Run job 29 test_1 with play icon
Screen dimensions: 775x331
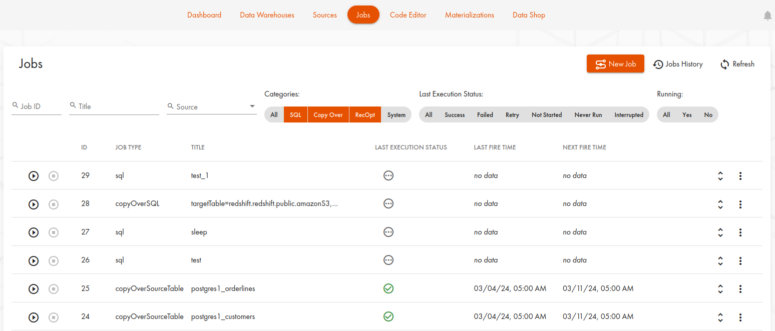tap(34, 176)
